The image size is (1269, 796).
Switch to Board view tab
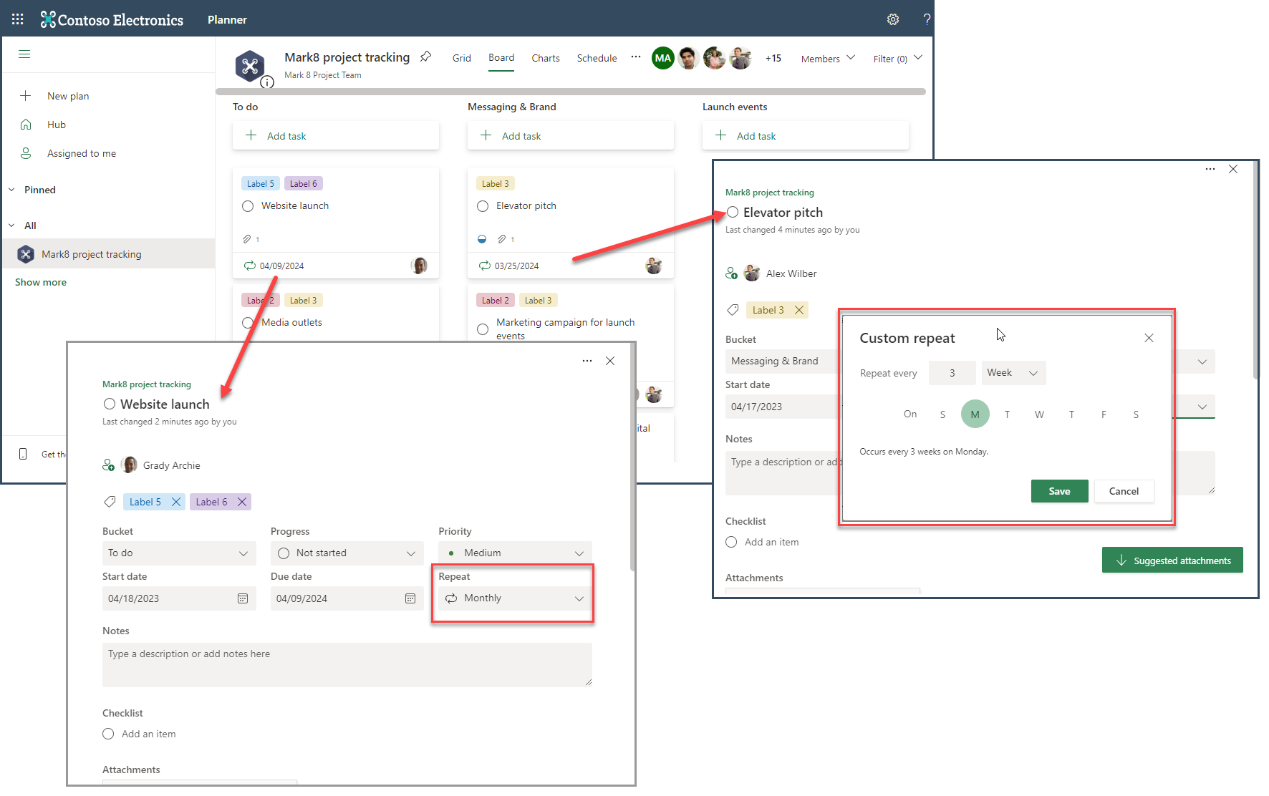501,58
